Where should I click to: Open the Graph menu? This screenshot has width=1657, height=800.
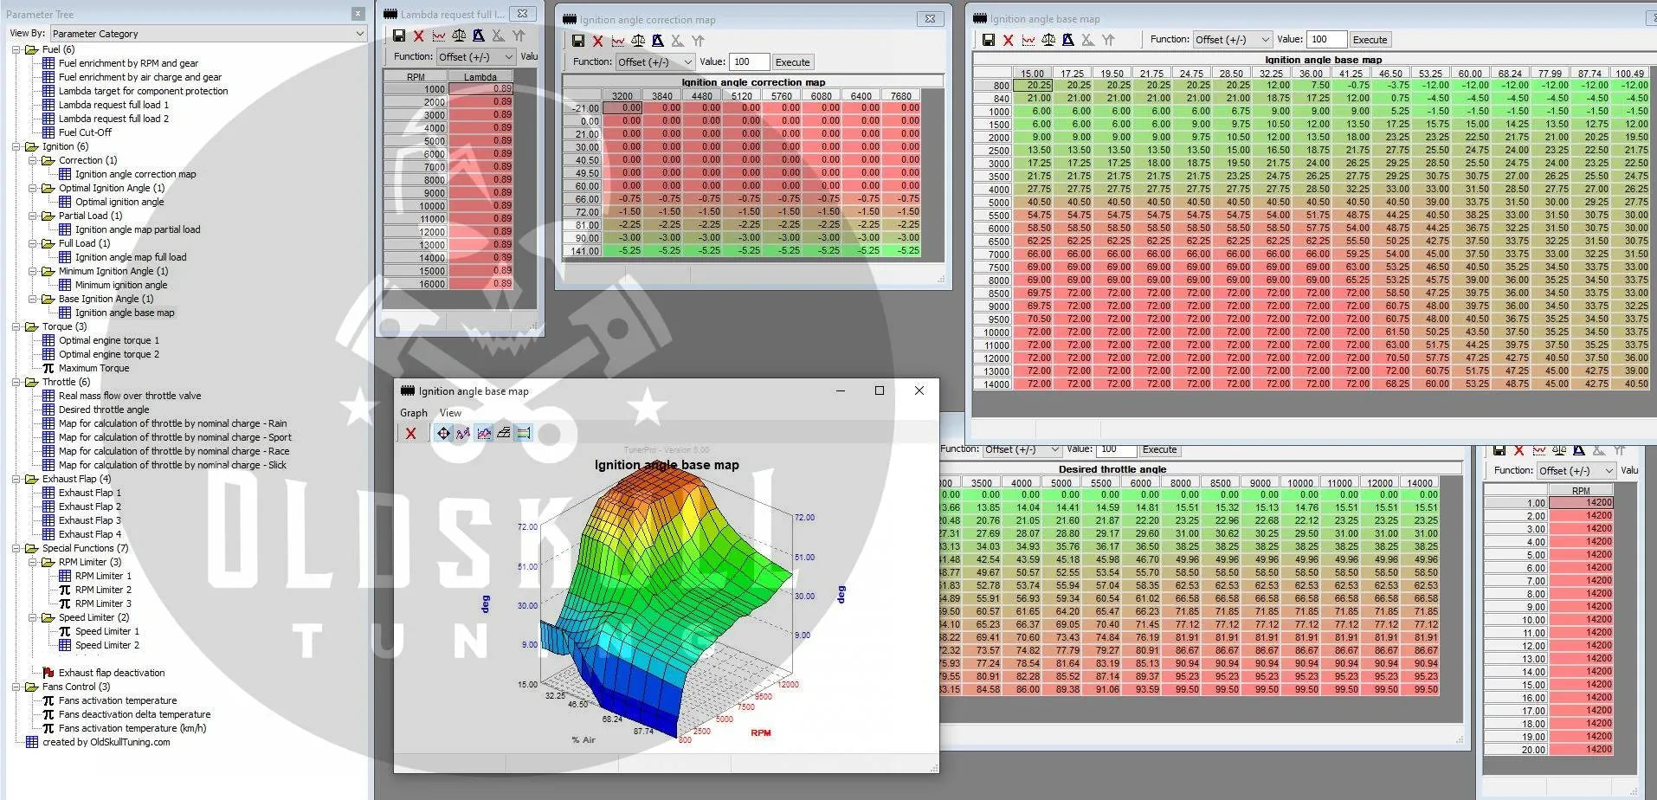click(x=413, y=413)
